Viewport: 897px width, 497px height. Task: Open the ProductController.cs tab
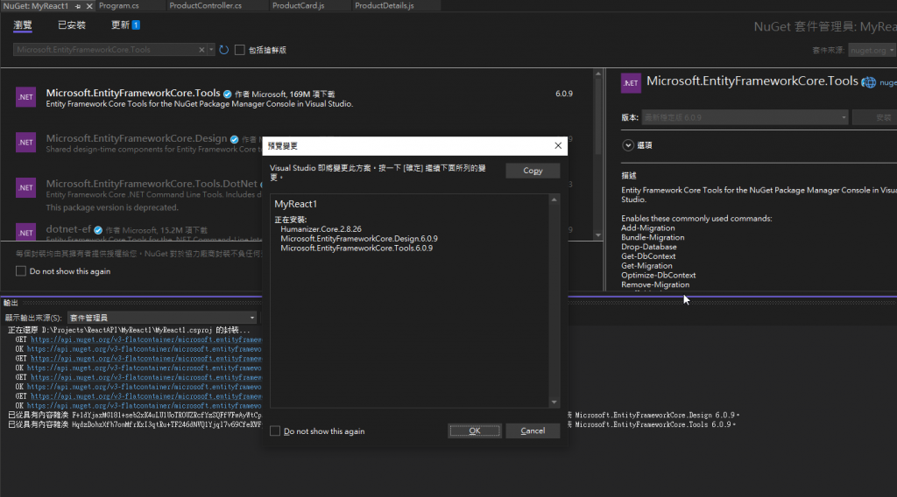click(x=205, y=6)
